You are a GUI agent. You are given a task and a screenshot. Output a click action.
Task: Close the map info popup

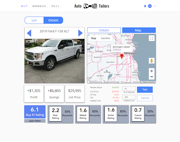click(x=131, y=46)
